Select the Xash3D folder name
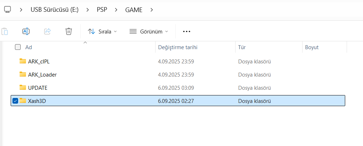Screen dimensions: 363x146 click(x=37, y=101)
